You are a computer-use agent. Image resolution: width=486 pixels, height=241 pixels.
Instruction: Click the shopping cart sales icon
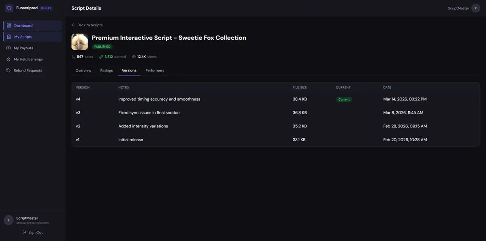[x=73, y=57]
